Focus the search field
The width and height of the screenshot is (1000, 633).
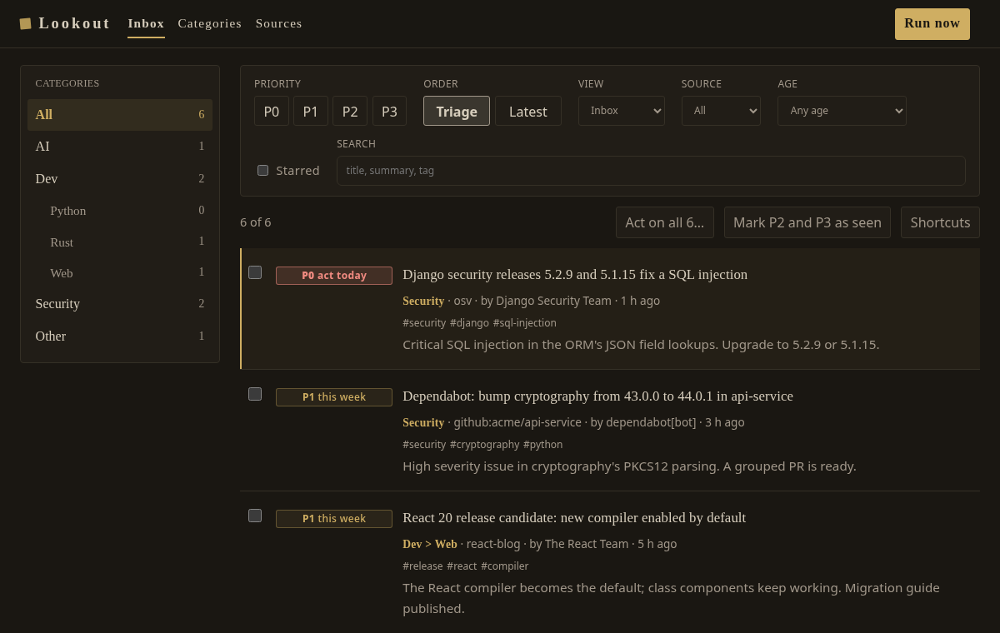pos(651,171)
